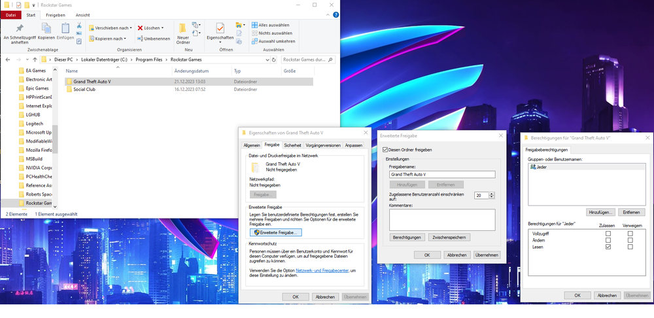Click Hinzufügen... in the Berechtigungen dialog
This screenshot has width=654, height=318.
click(600, 212)
